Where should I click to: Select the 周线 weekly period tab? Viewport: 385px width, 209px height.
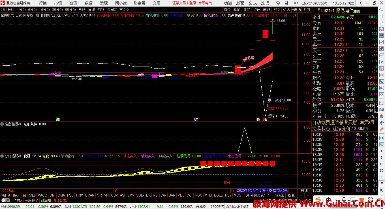point(91,10)
